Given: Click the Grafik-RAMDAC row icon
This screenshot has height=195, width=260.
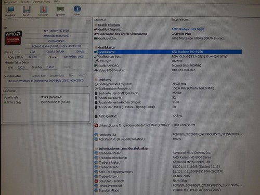Looking at the screenshot, I should (x=96, y=66).
